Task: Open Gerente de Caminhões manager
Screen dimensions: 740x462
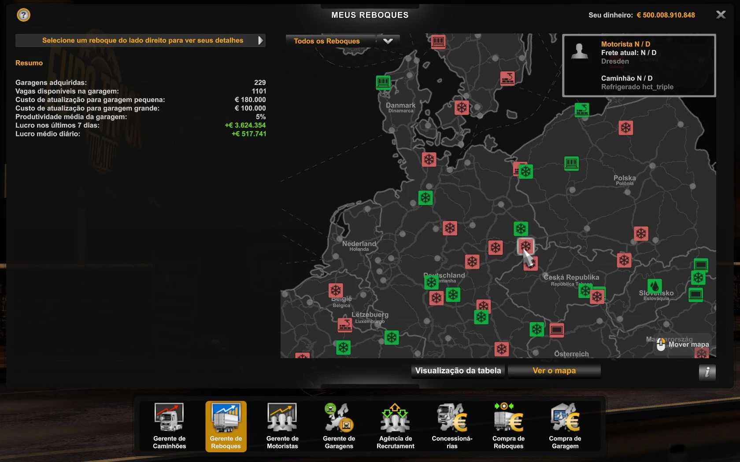Action: pyautogui.click(x=169, y=425)
